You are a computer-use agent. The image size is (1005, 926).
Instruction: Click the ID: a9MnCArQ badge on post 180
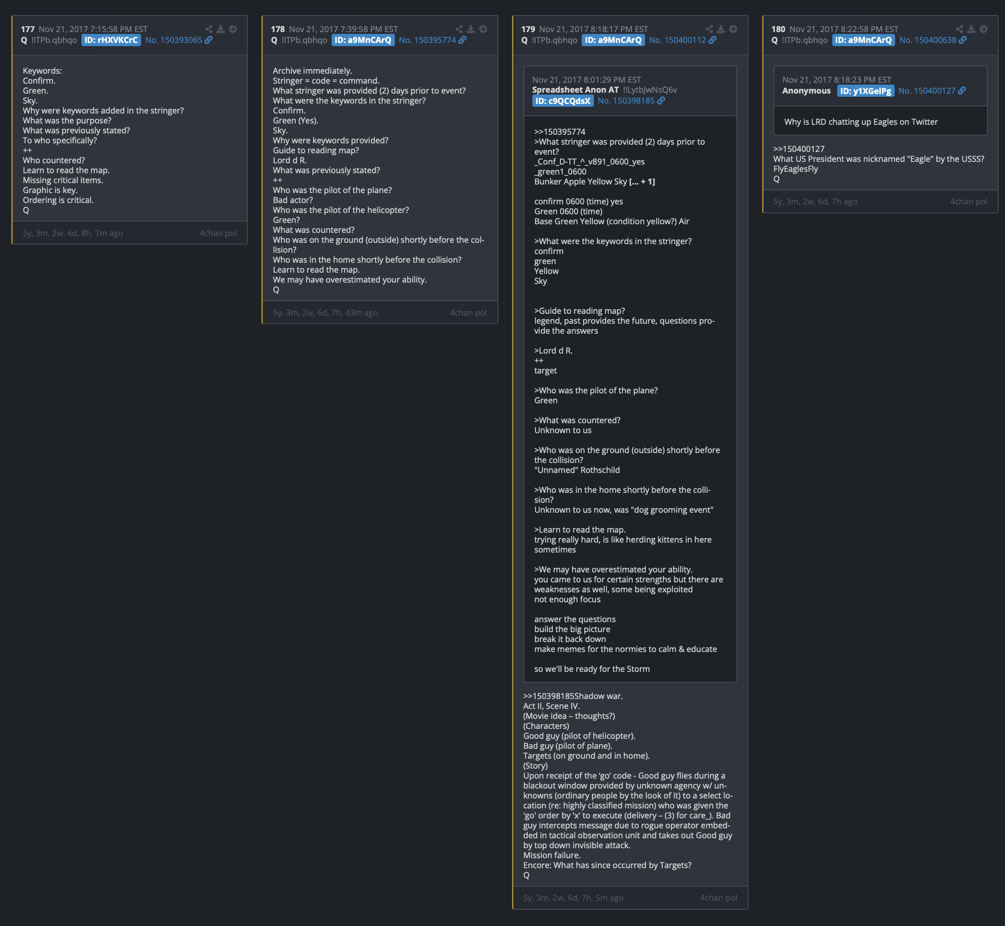(x=863, y=40)
